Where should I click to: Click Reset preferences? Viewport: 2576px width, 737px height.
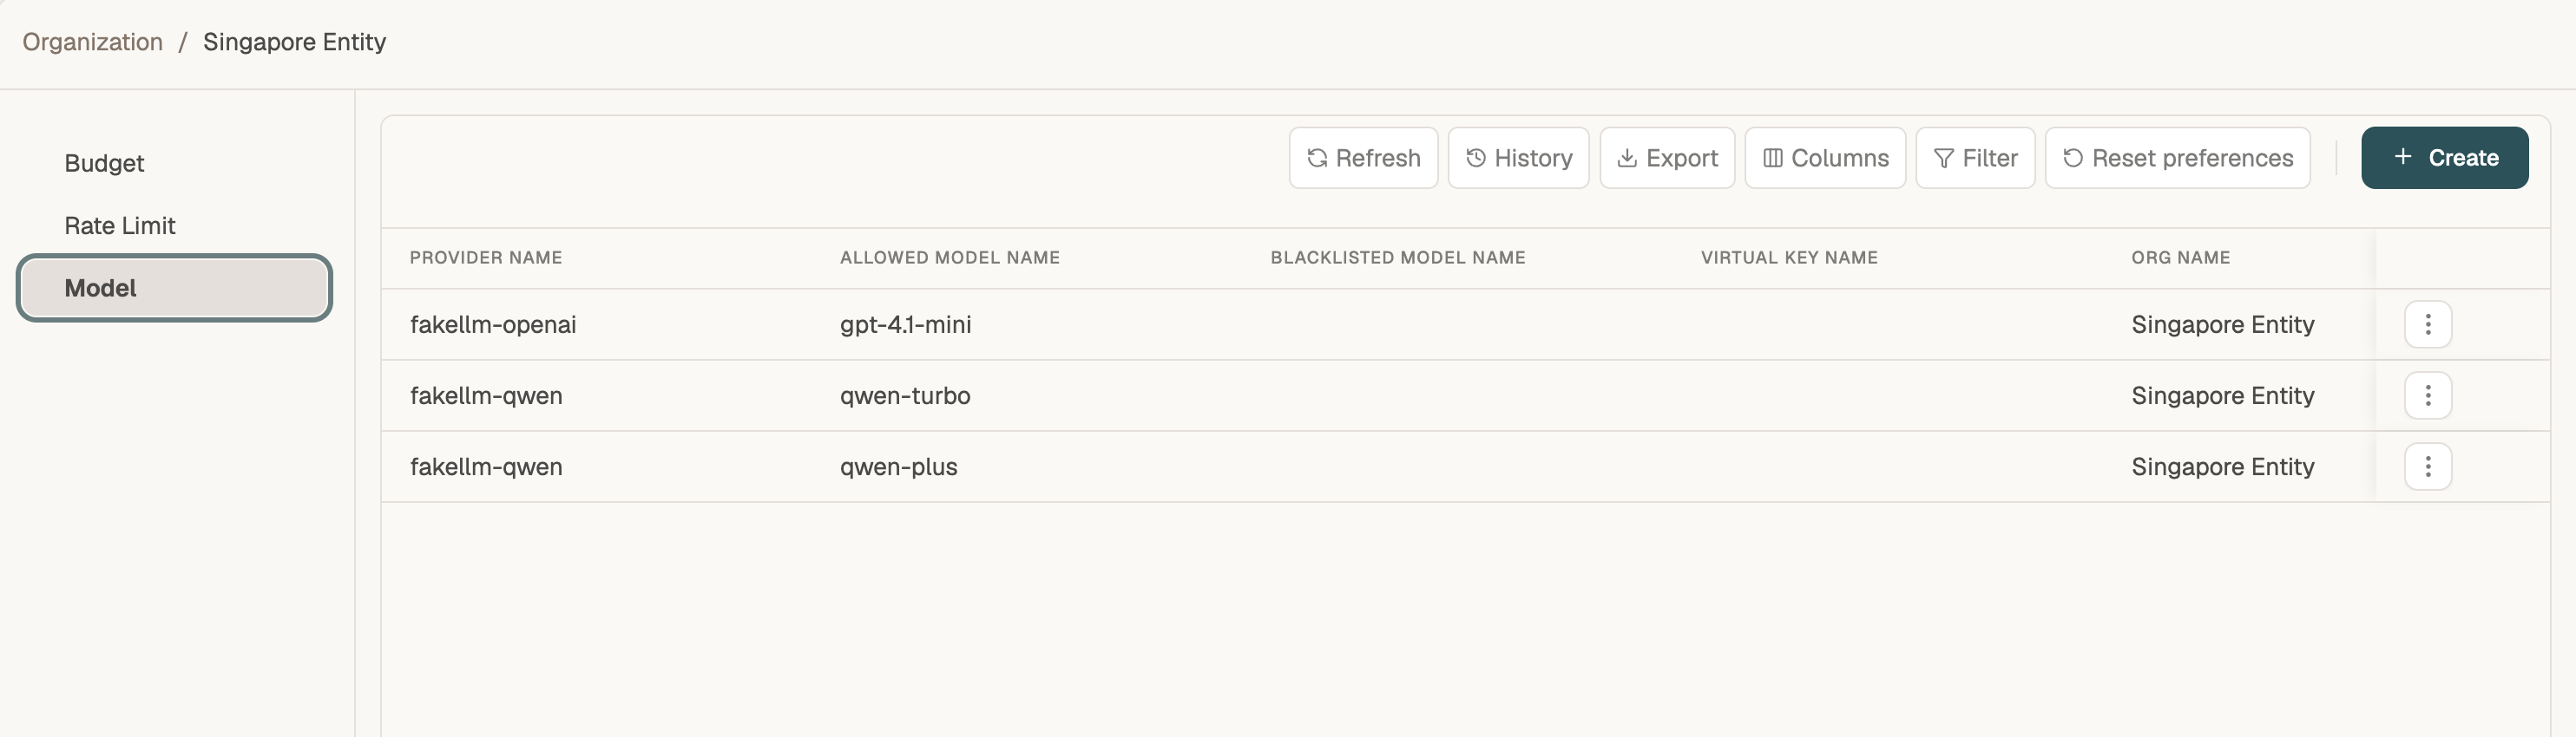pos(2178,158)
